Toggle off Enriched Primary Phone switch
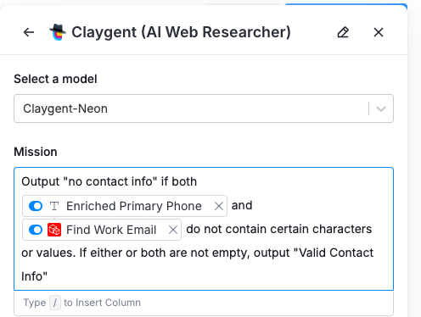Image resolution: width=421 pixels, height=317 pixels. tap(36, 206)
